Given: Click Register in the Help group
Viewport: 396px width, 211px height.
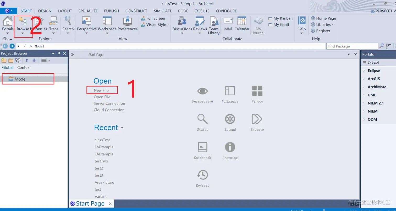Looking at the screenshot, I should point(321,31).
